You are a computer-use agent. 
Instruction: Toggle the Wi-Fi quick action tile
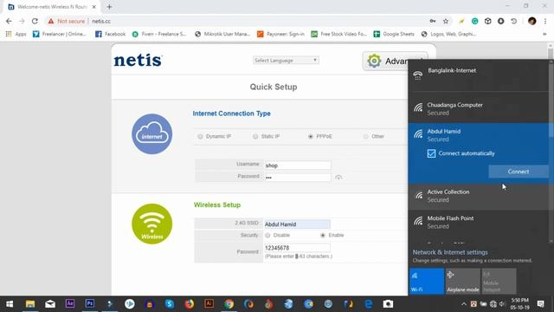427,281
